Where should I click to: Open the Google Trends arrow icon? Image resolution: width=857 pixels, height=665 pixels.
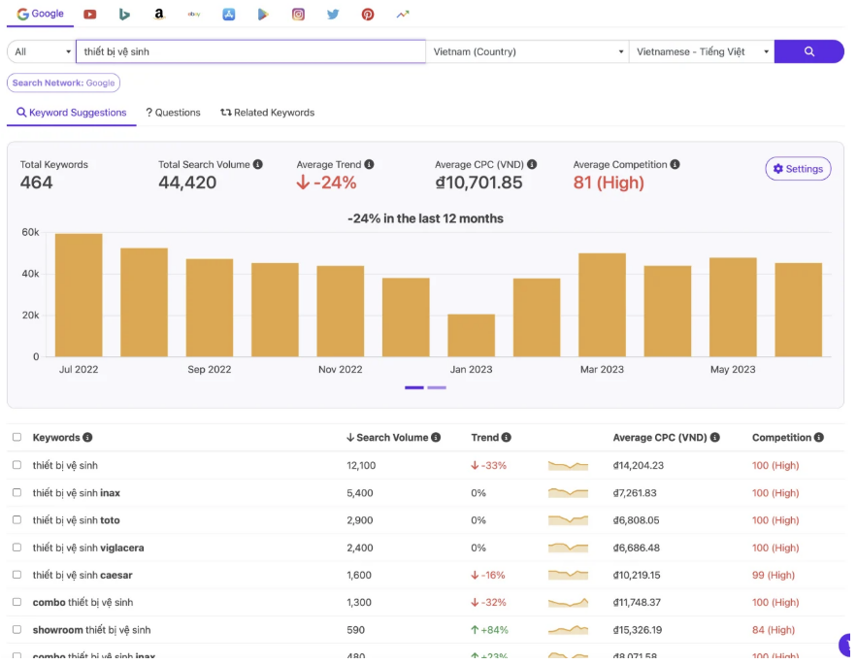tap(403, 15)
